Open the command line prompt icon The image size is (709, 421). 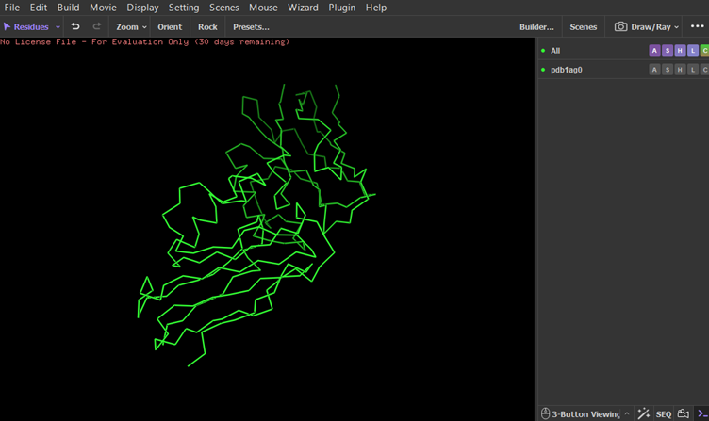(x=702, y=413)
